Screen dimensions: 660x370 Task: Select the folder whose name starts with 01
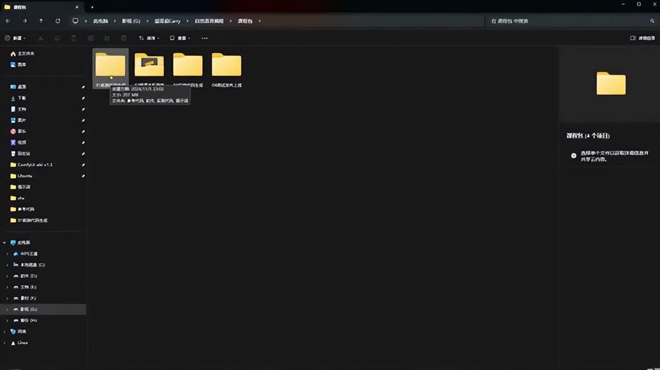point(111,69)
